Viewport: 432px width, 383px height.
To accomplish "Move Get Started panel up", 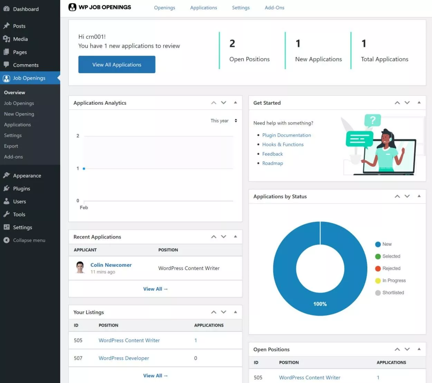I will point(397,103).
